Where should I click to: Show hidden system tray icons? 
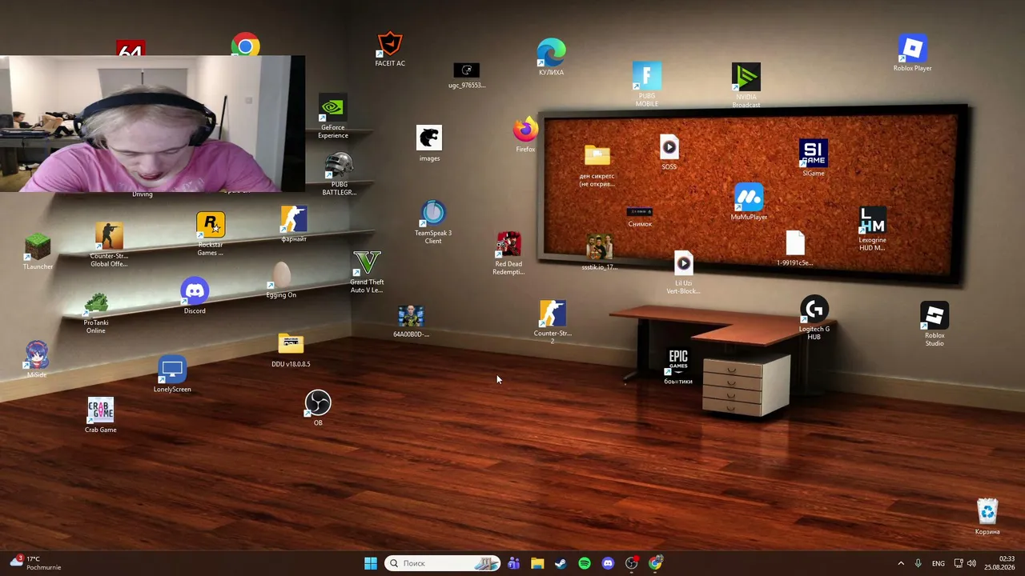[901, 563]
